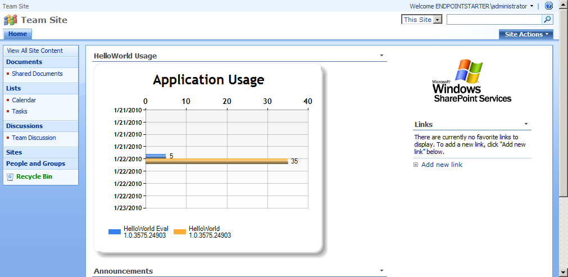Open the Tasks list
The width and height of the screenshot is (568, 277).
coord(20,111)
